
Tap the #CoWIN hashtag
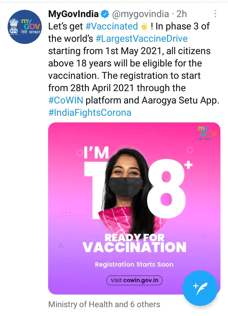pos(66,100)
